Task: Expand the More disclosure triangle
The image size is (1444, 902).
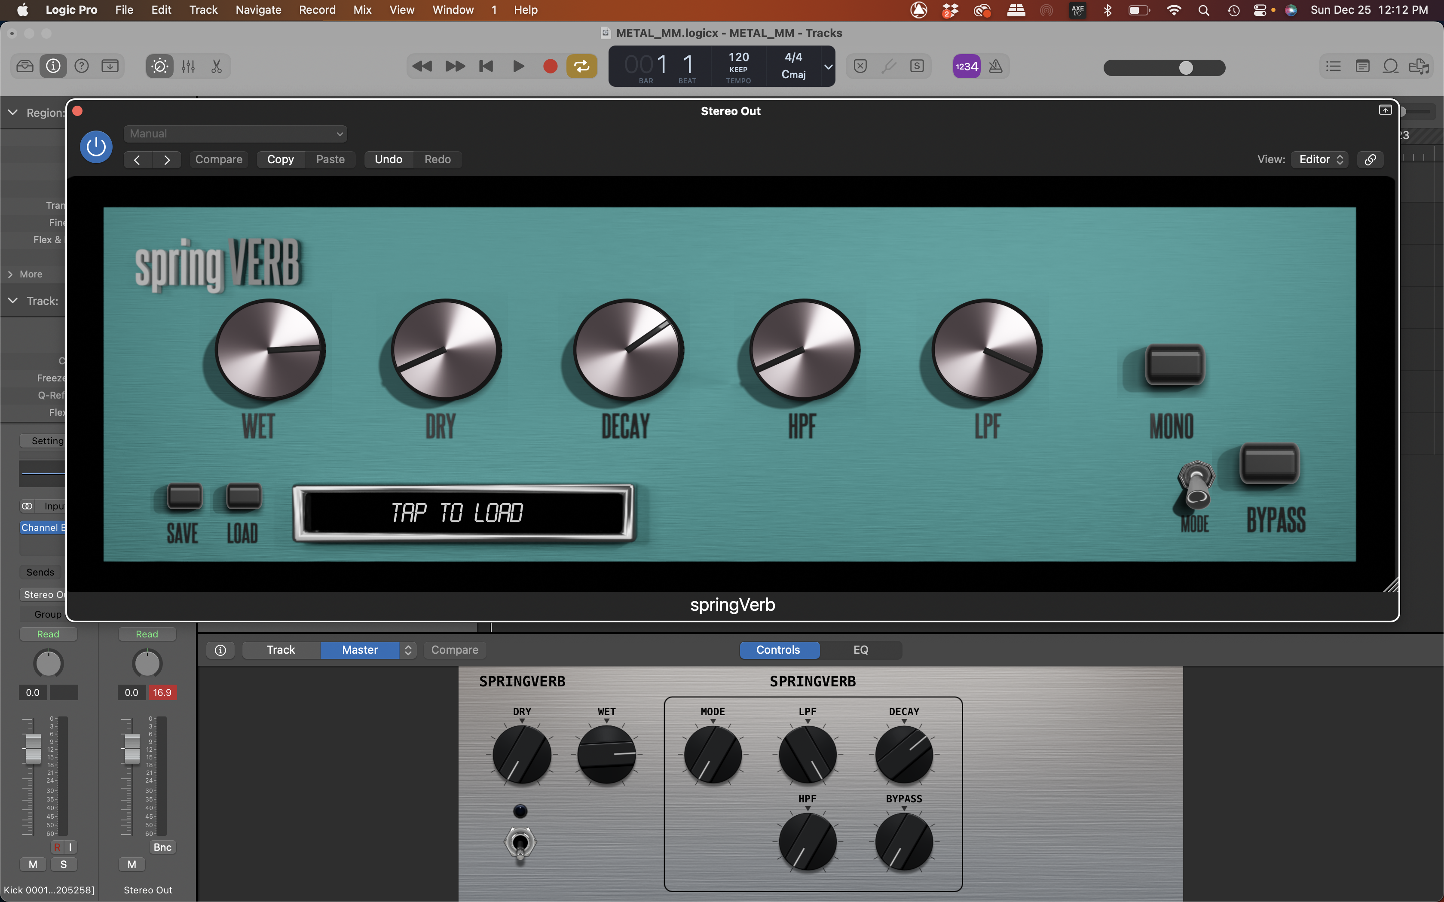Action: [x=10, y=274]
